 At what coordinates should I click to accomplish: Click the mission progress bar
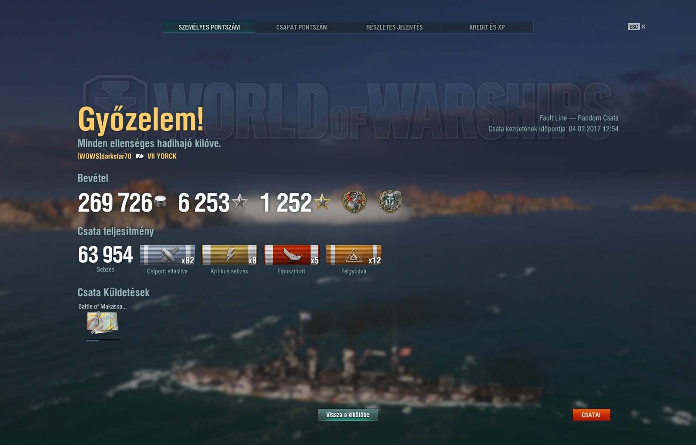pos(103,340)
